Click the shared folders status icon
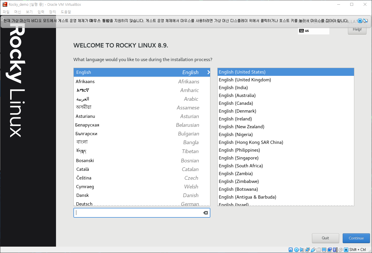Image resolution: width=372 pixels, height=253 pixels. tap(318, 250)
